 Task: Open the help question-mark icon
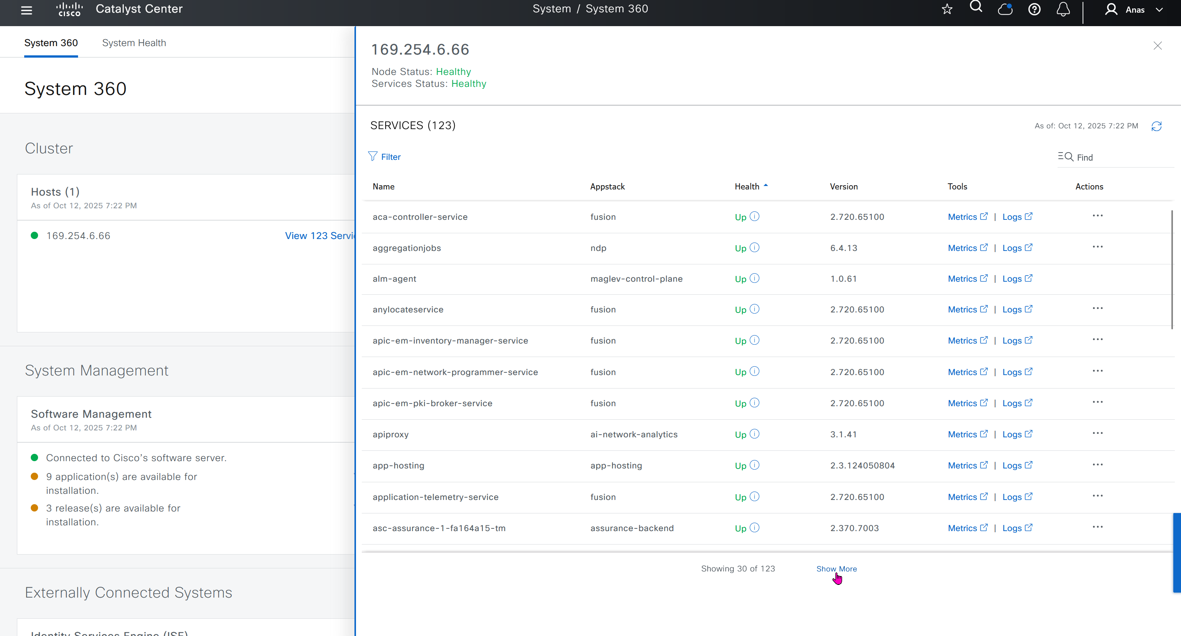(1034, 9)
